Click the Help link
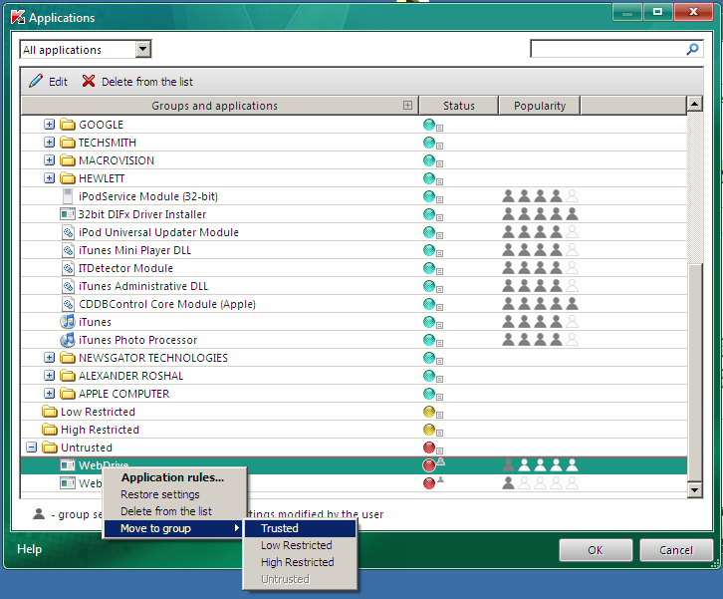 29,549
